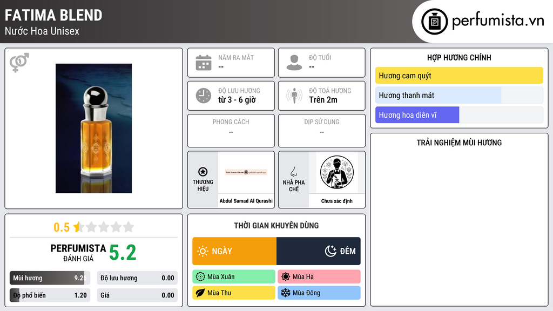Open the Fatima Blend bottle photo
Viewport: 553px width, 311px height.
point(93,129)
